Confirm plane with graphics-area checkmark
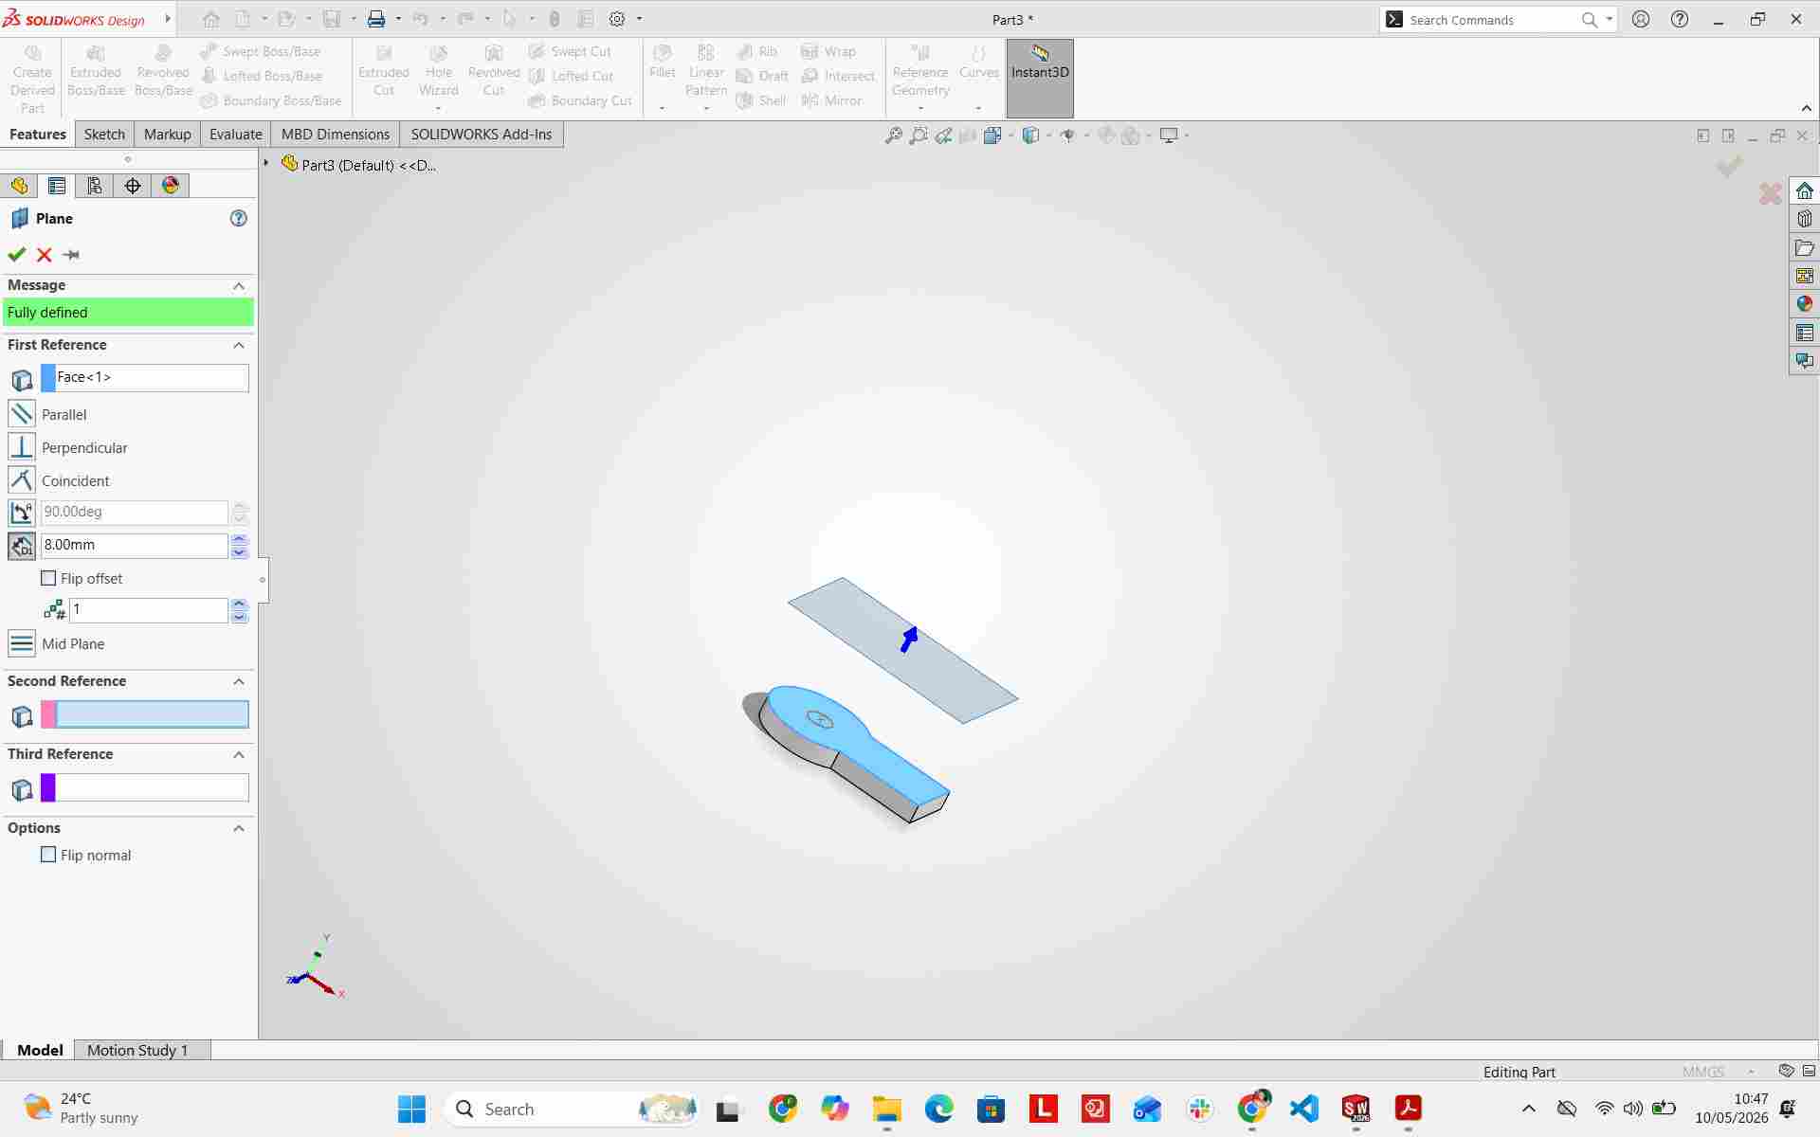 tap(1730, 167)
